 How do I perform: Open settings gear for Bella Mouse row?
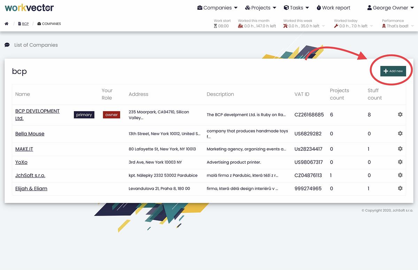pos(400,134)
